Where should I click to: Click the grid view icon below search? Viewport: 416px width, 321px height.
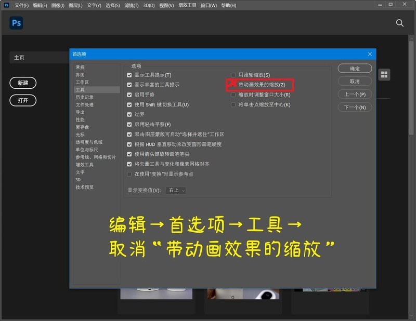tap(384, 74)
